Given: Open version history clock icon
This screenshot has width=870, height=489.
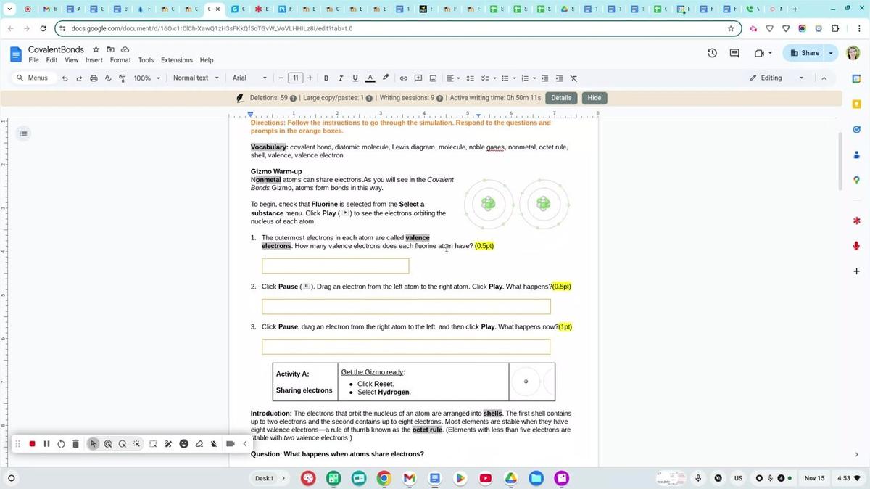Looking at the screenshot, I should [x=712, y=53].
